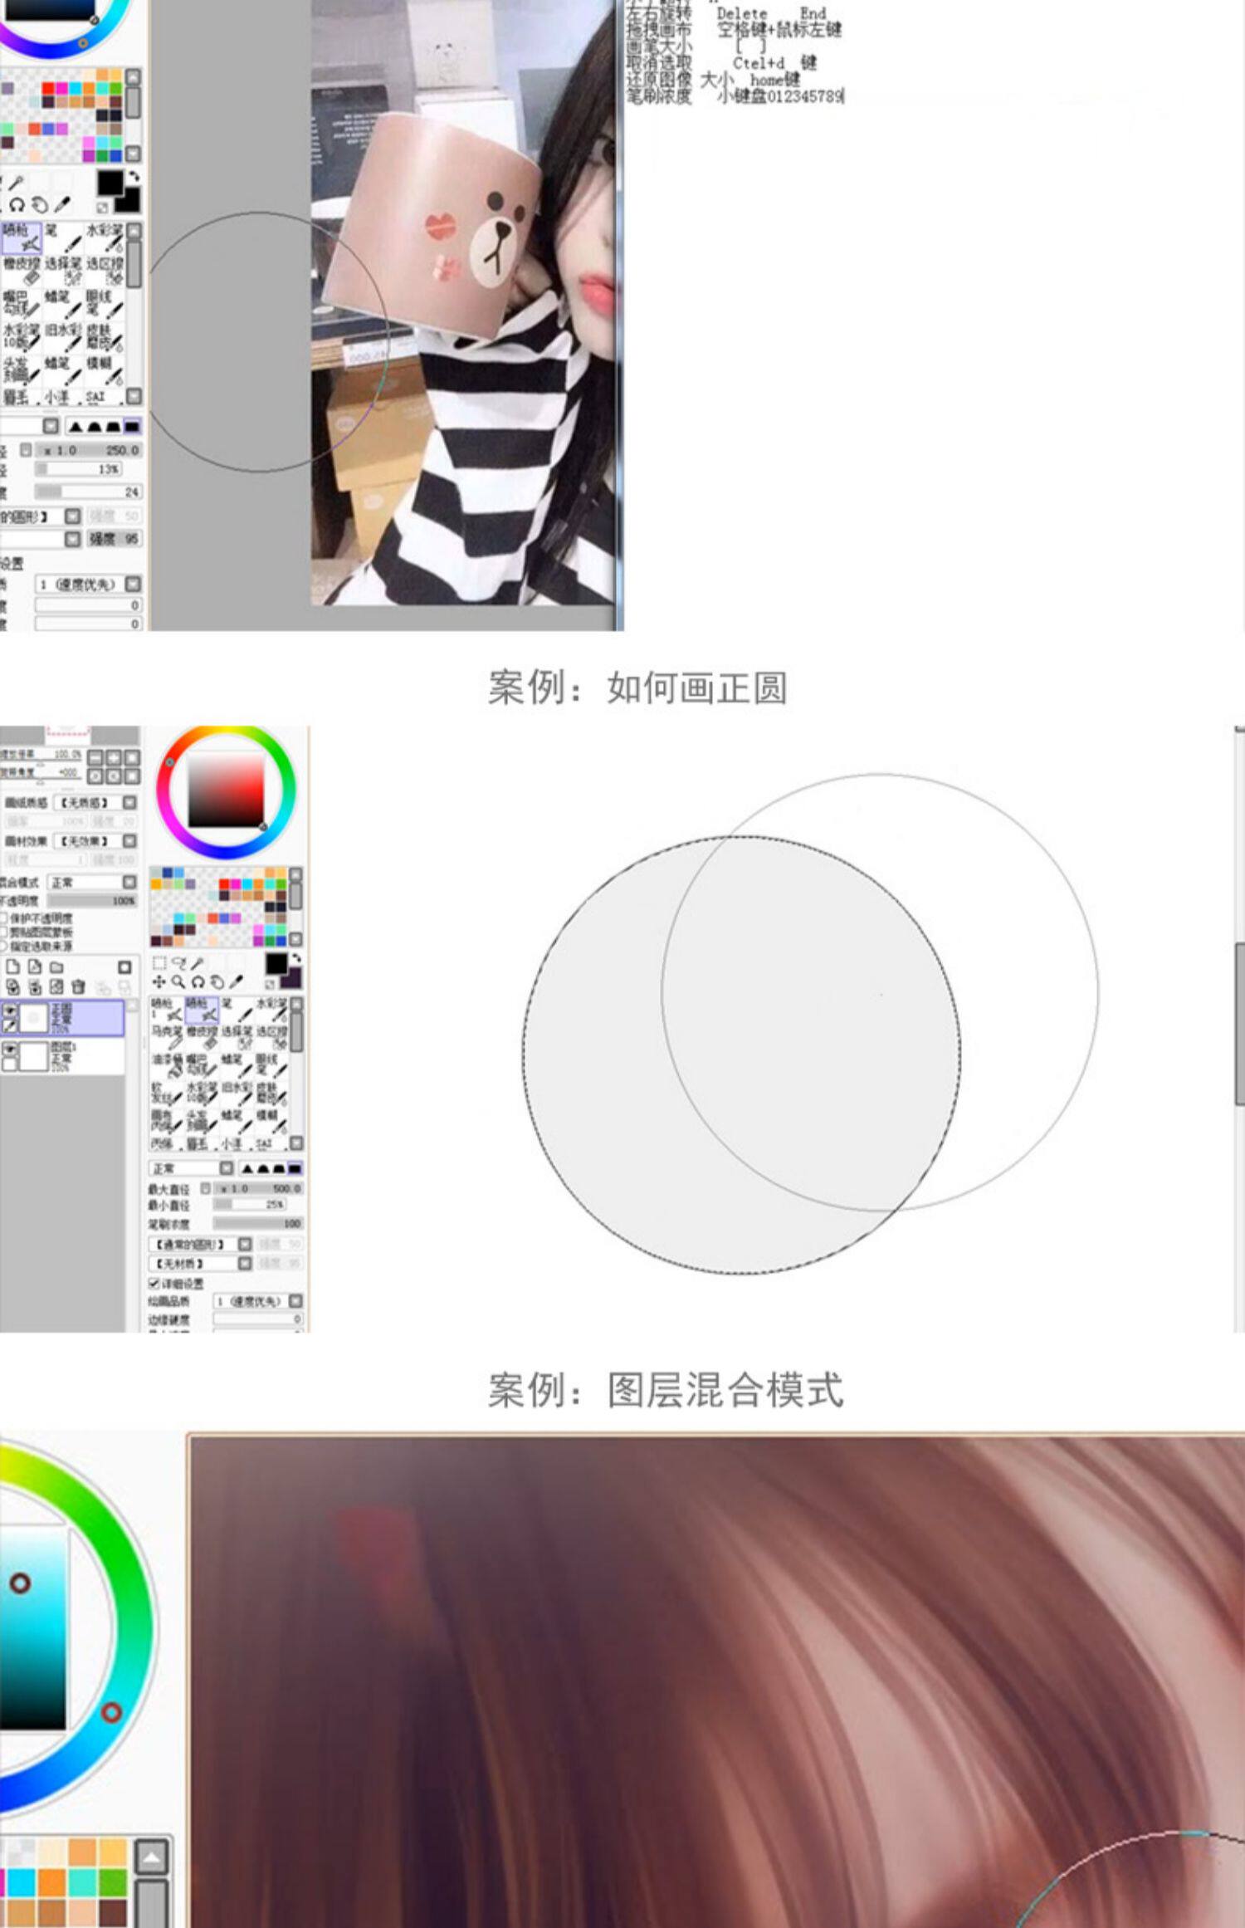The image size is (1245, 1928).
Task: Select the rotate view tool, two-circles window
Action: click(198, 982)
